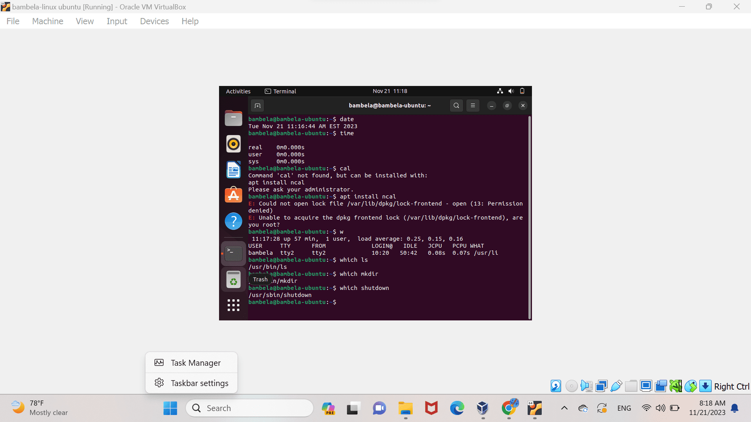Open Microsoft Edge from the taskbar
The height and width of the screenshot is (422, 751).
click(457, 408)
